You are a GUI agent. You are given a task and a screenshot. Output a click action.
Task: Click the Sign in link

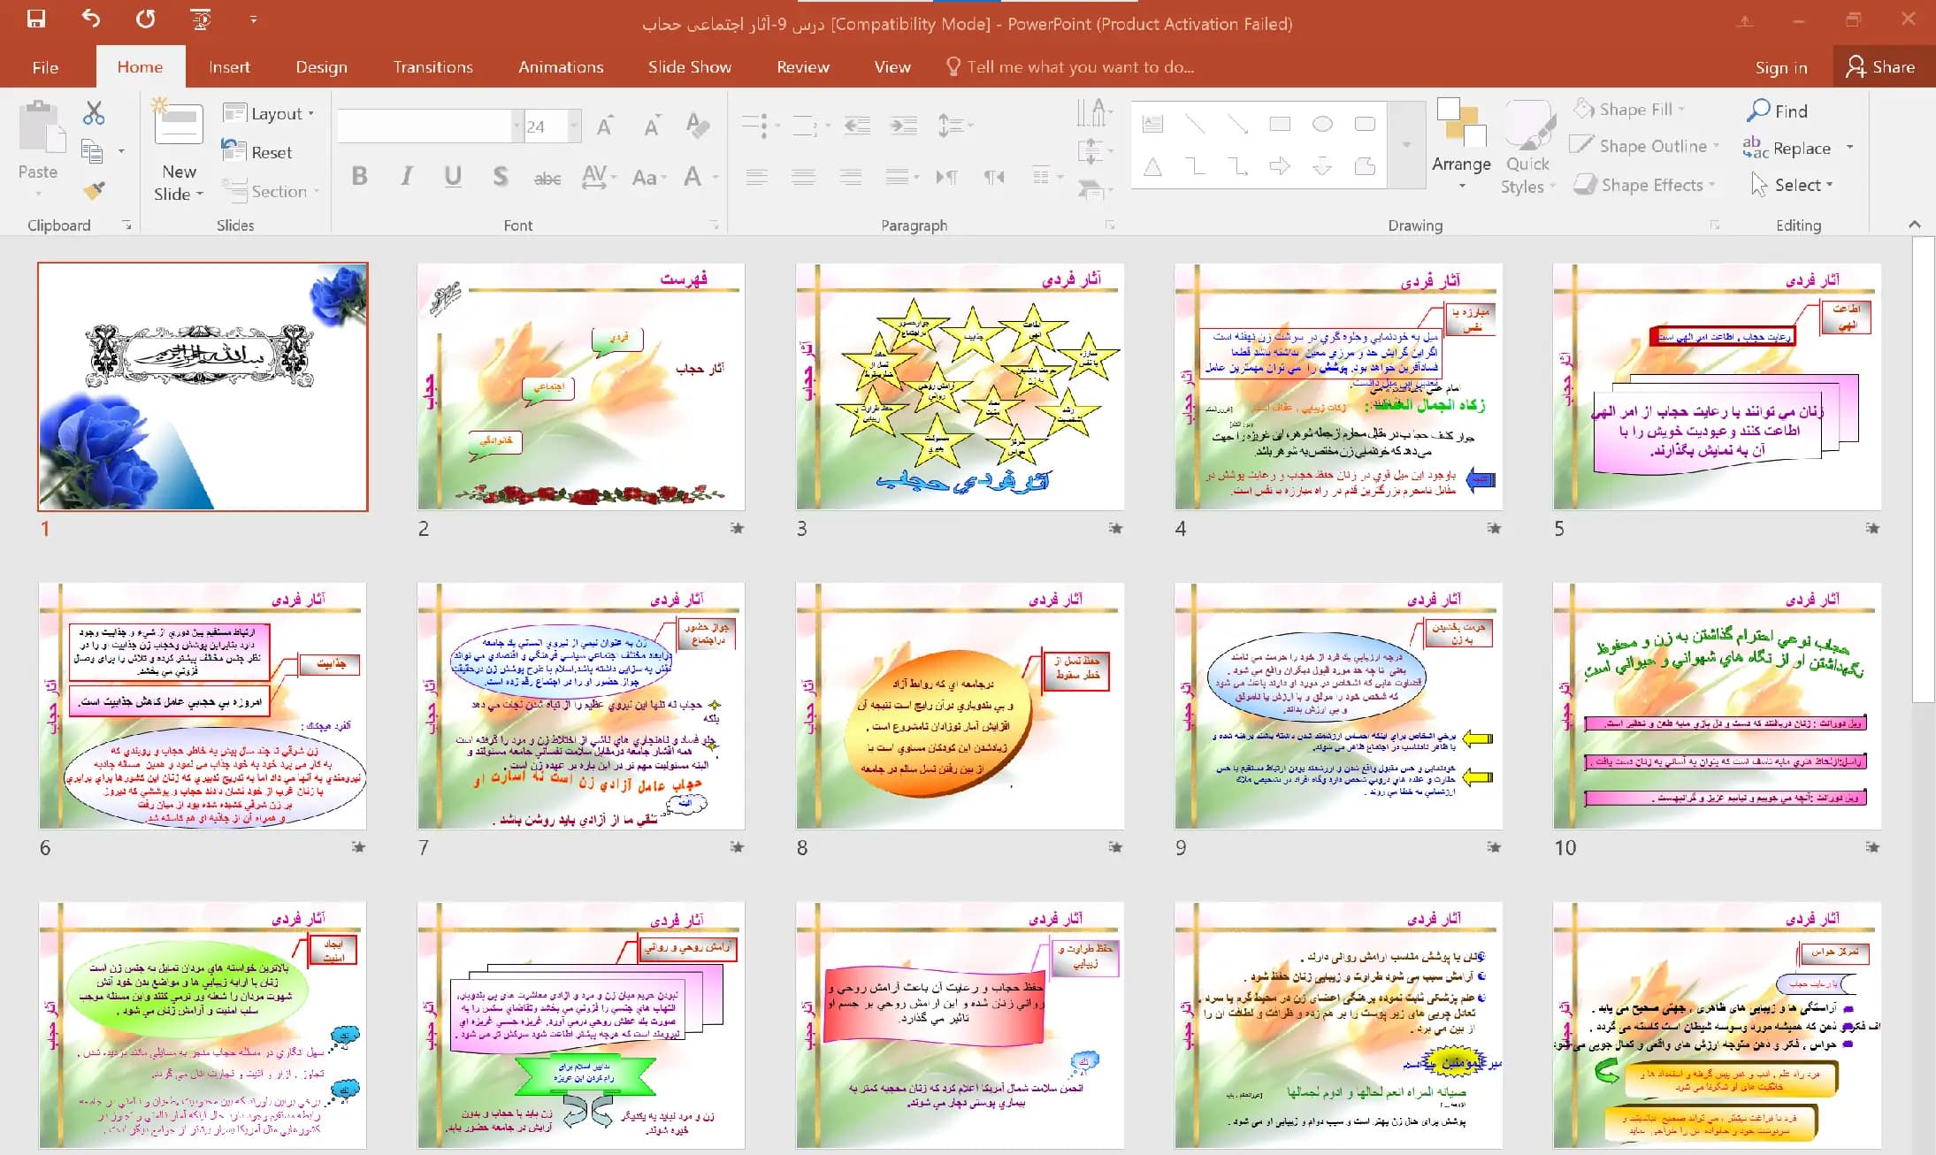pyautogui.click(x=1780, y=68)
